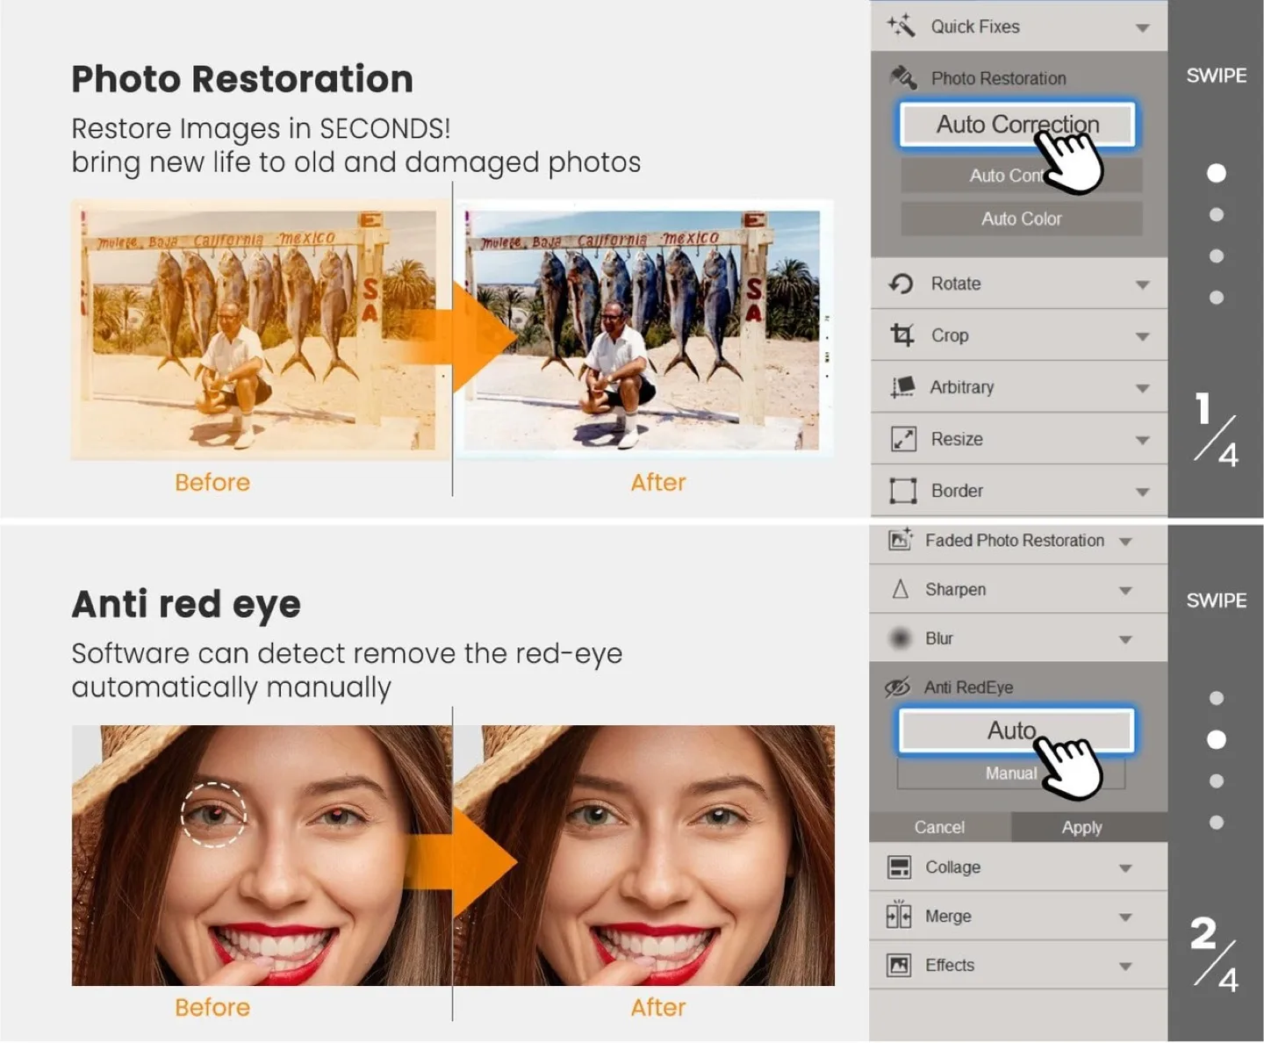This screenshot has height=1043, width=1264.
Task: Open the Merge panel entry
Action: (x=947, y=916)
